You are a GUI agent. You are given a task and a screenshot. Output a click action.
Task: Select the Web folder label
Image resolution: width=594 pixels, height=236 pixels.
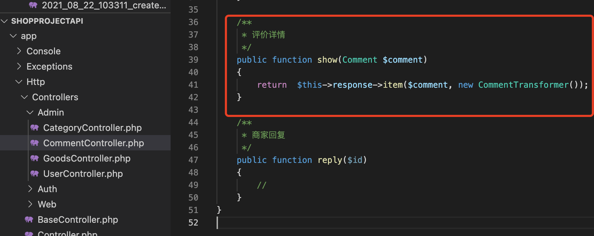[47, 204]
